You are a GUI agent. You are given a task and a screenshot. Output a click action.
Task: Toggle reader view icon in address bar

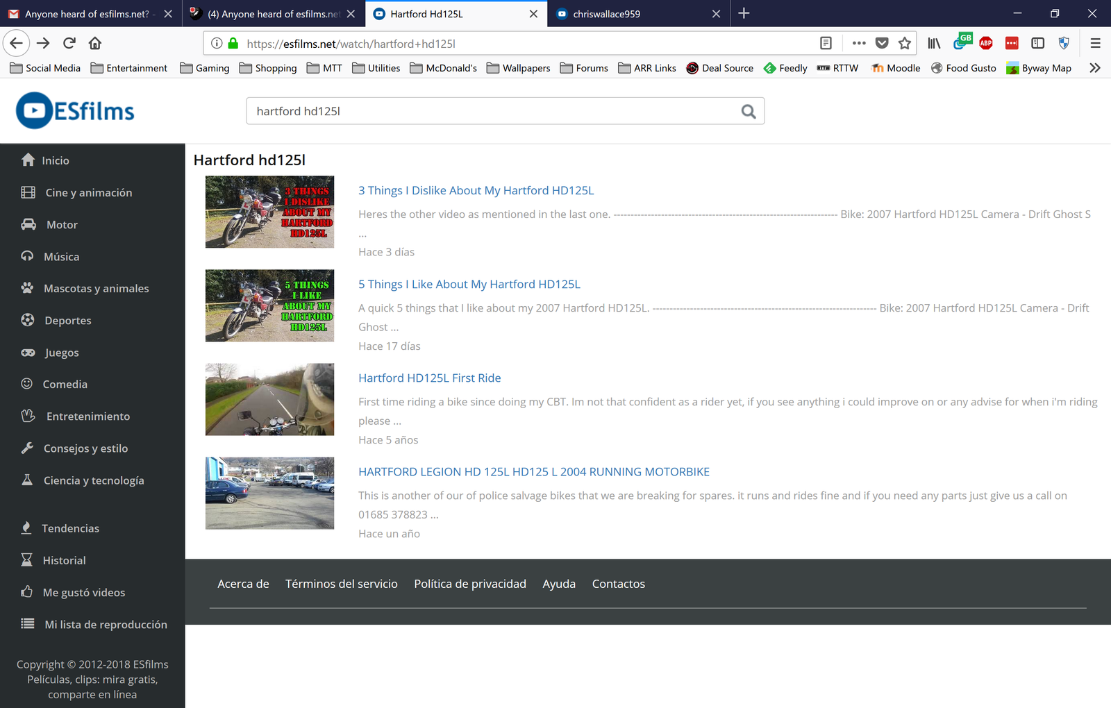(826, 43)
